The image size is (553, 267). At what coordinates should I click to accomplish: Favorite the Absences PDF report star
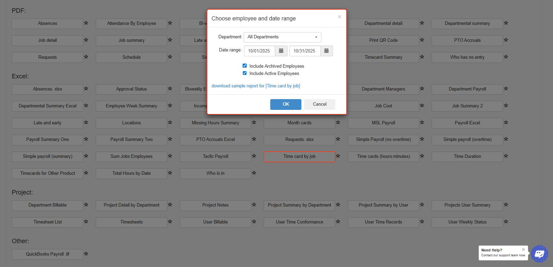point(86,23)
